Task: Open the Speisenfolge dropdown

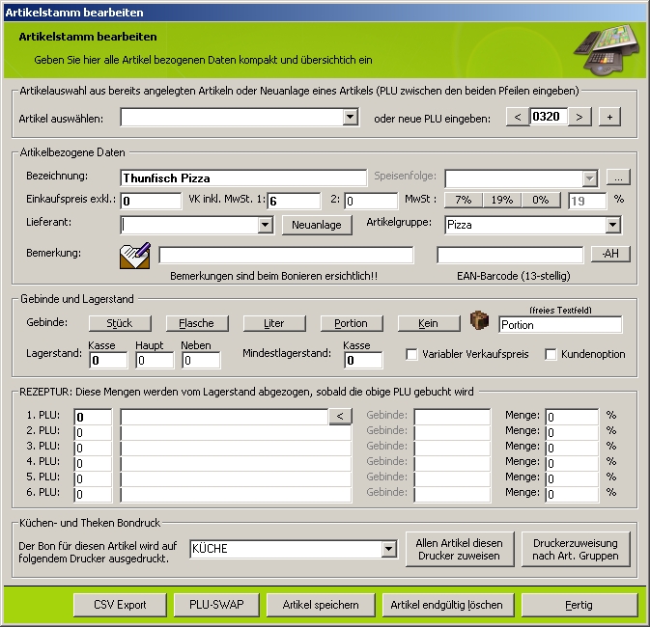Action: pyautogui.click(x=589, y=178)
